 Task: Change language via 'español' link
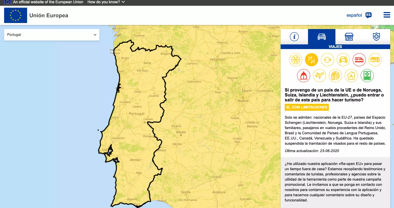click(x=354, y=15)
